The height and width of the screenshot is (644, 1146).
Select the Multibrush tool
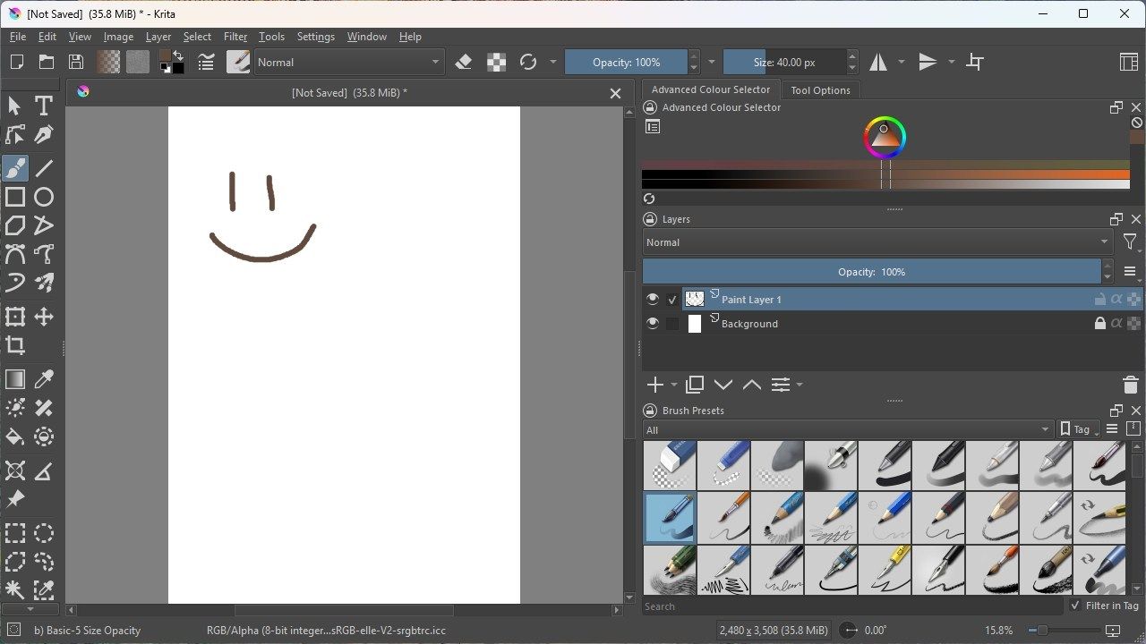[43, 283]
